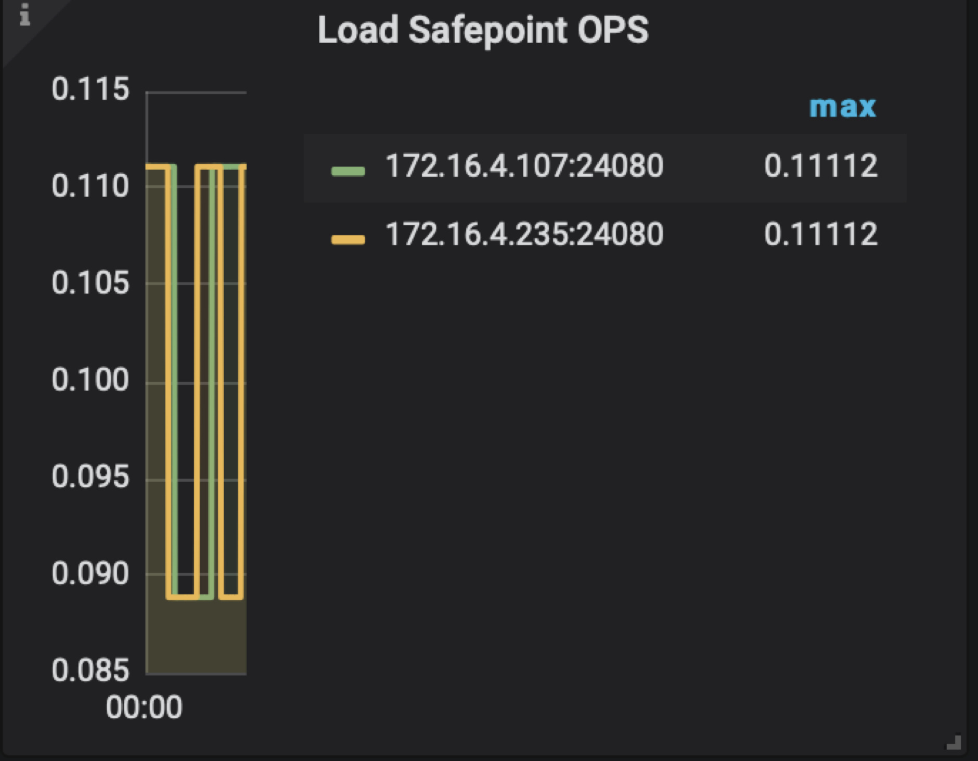Click the panel info icon in corner

pyautogui.click(x=24, y=15)
